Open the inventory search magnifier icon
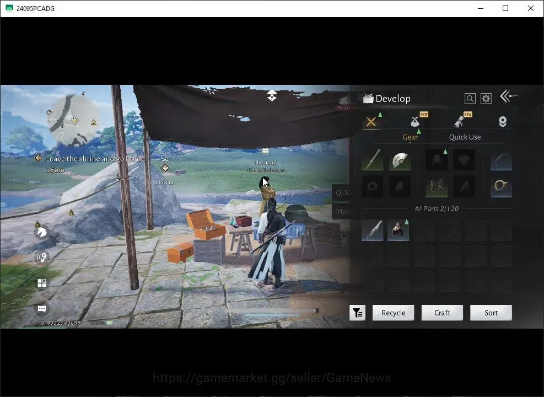 [470, 99]
